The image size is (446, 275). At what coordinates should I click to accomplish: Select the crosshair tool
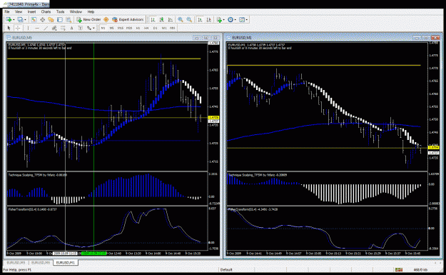pos(18,28)
